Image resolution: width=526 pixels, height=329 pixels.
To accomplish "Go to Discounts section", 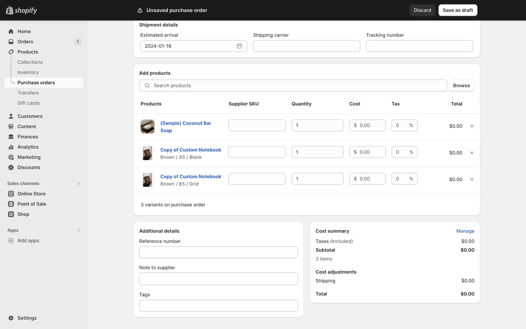I will click(x=29, y=168).
